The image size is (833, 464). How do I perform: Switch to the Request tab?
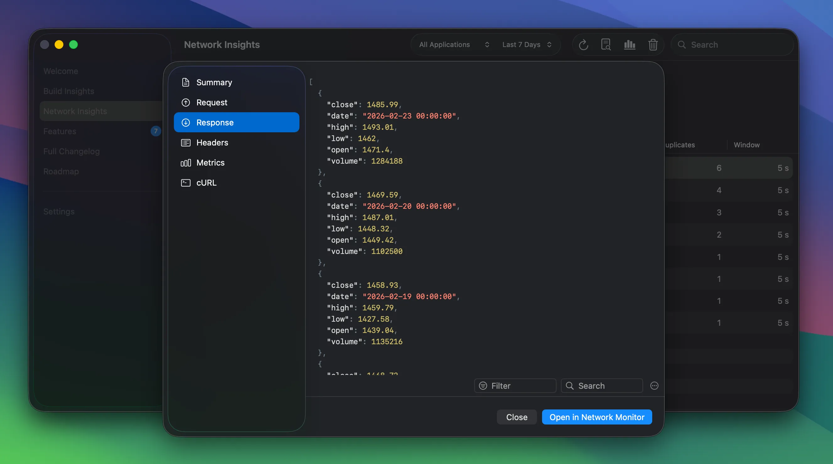pos(212,102)
